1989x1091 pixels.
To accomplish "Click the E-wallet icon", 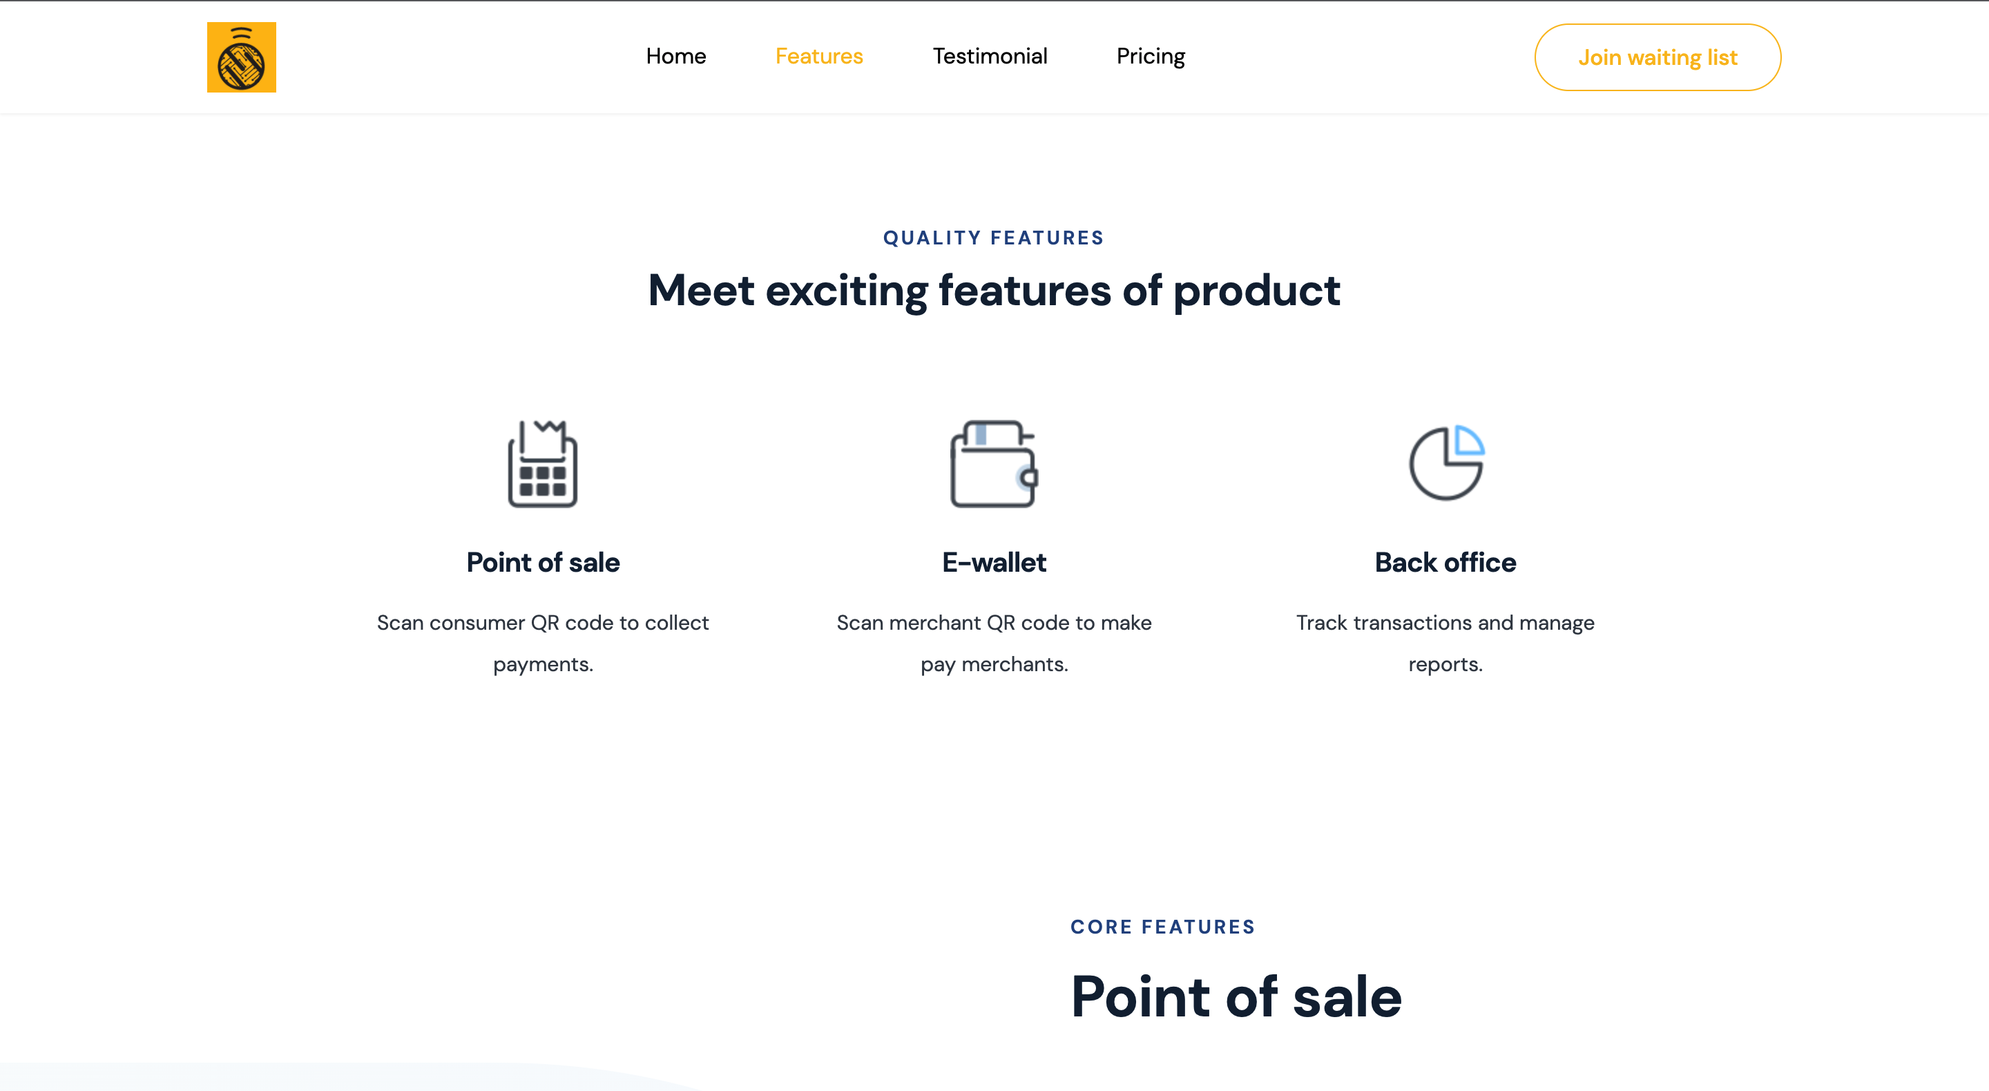I will [994, 464].
